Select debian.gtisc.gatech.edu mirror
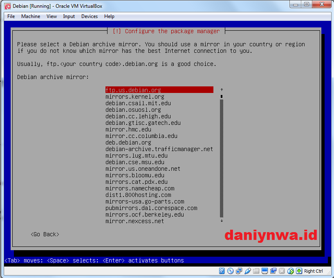 click(143, 123)
